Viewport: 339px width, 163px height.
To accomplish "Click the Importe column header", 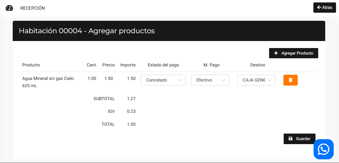I will pos(128,65).
